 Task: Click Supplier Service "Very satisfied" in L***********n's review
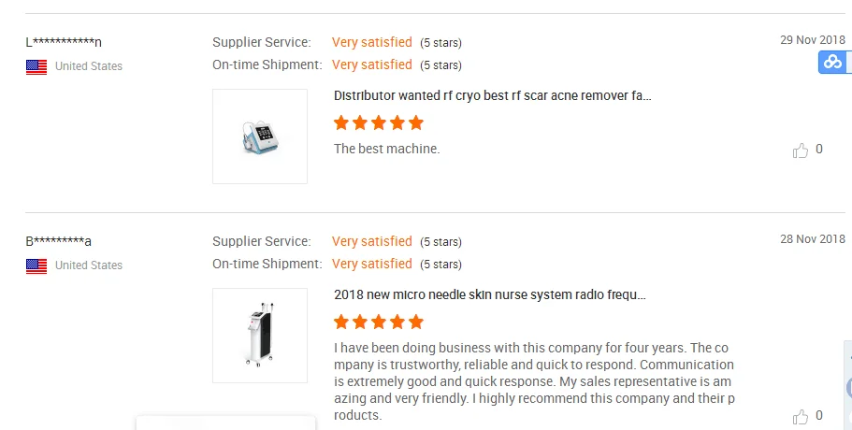click(x=372, y=42)
